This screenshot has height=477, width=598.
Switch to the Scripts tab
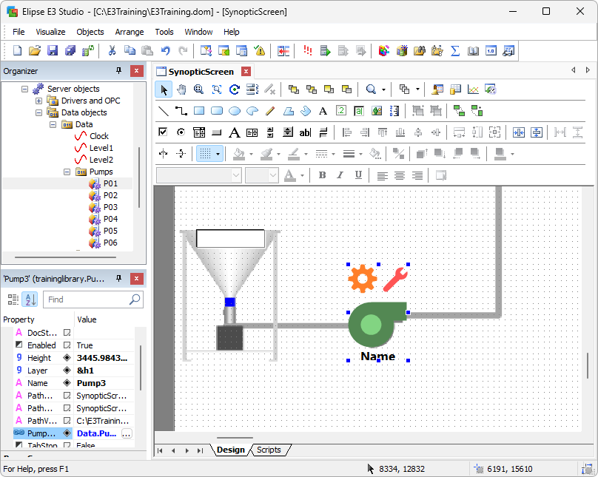pyautogui.click(x=269, y=450)
